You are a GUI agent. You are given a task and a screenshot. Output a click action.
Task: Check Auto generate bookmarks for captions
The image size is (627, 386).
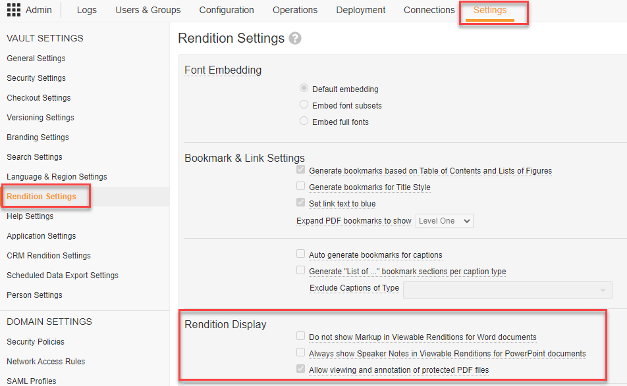point(301,254)
